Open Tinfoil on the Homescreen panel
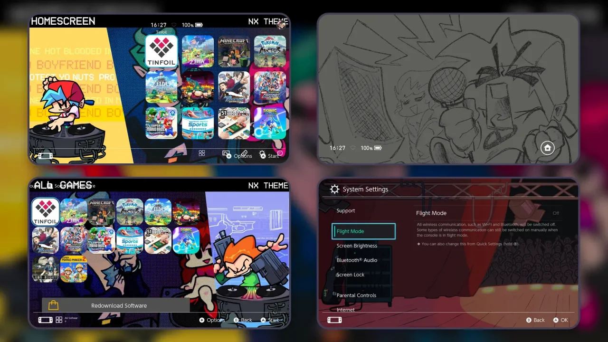 tap(161, 51)
